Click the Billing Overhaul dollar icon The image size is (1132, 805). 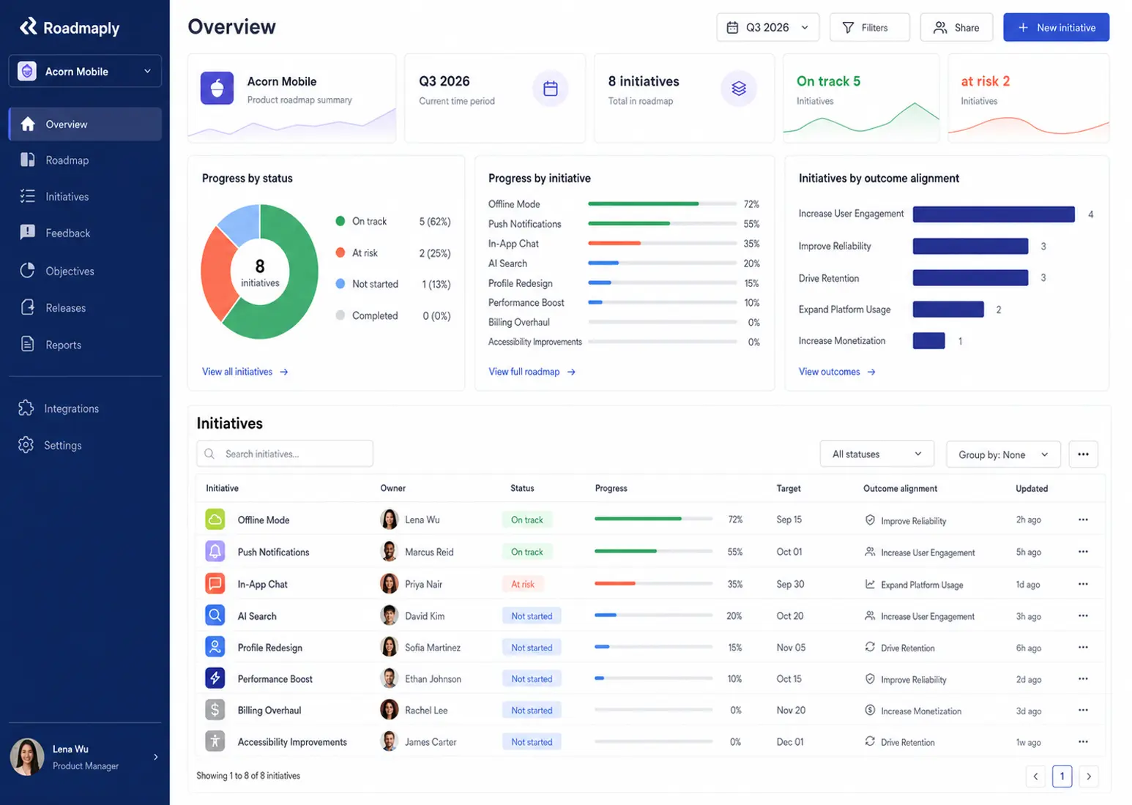click(x=215, y=710)
